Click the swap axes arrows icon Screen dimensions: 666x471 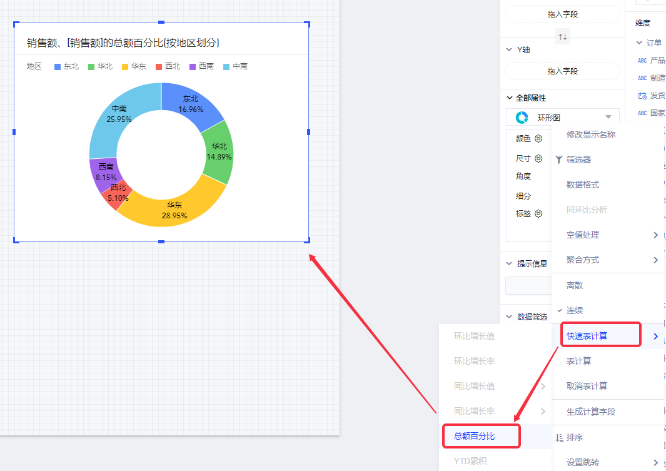[563, 37]
